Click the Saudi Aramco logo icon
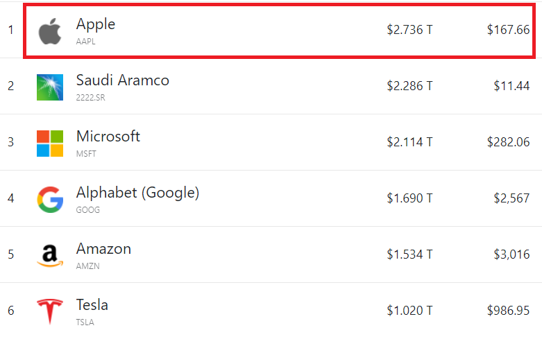Screen dimensions: 542x337 pyautogui.click(x=50, y=87)
